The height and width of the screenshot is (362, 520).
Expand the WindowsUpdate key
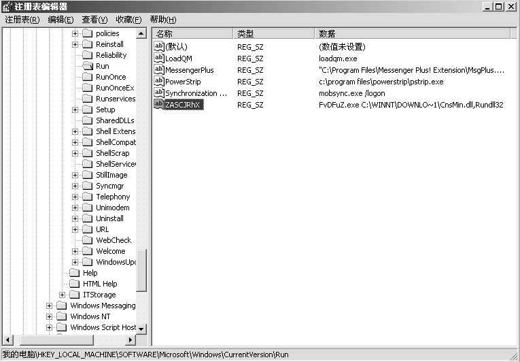[x=75, y=263]
